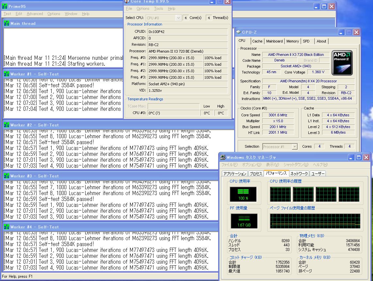Click the Windows Task Manager title icon

coord(223,157)
